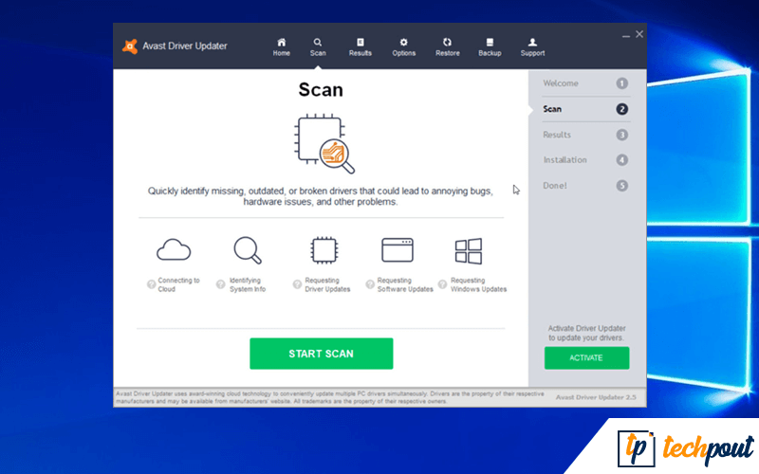Select the Done! step in sidebar
The width and height of the screenshot is (759, 474).
tap(555, 186)
